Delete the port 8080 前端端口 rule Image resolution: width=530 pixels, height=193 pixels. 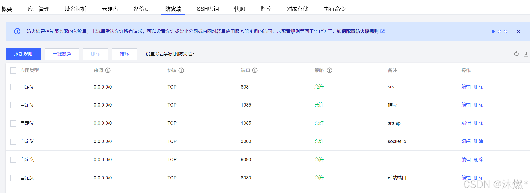coord(478,178)
